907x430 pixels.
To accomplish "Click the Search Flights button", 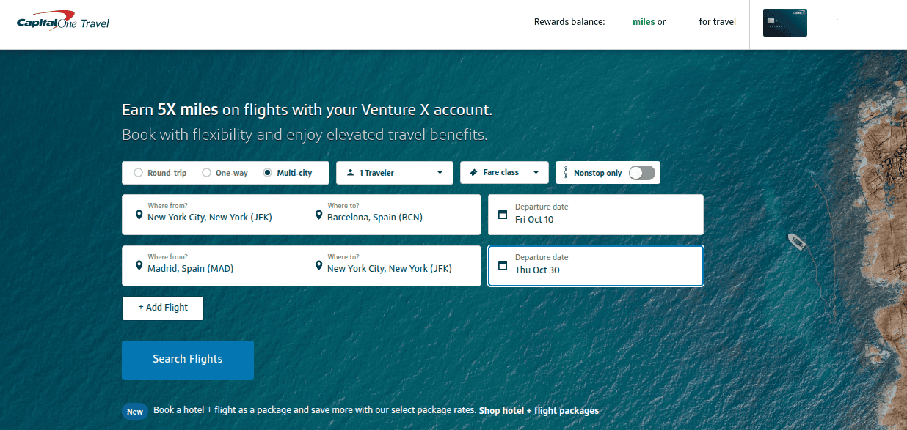I will (187, 360).
